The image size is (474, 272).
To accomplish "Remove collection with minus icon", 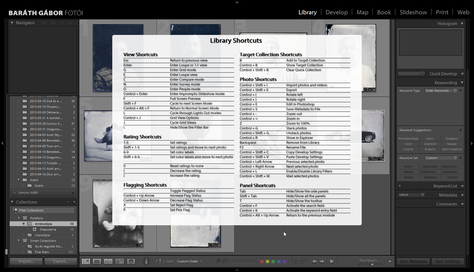I will 68,202.
